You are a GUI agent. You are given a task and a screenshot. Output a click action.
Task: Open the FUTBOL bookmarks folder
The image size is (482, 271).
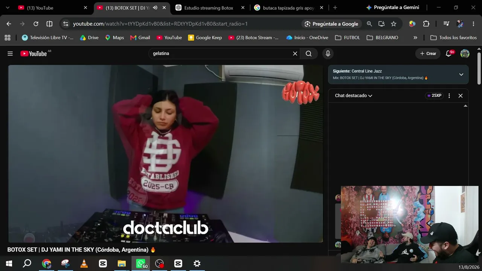(x=348, y=38)
